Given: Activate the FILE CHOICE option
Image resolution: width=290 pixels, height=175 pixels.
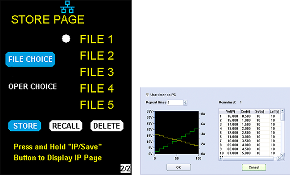Looking at the screenshot, I should click(30, 59).
